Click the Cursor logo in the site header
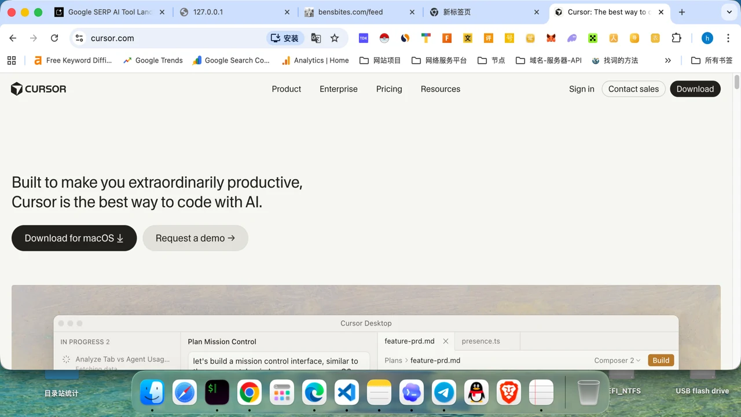This screenshot has height=417, width=741. click(x=38, y=89)
